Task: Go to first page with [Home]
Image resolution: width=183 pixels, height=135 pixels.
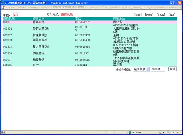Action: coord(137,15)
